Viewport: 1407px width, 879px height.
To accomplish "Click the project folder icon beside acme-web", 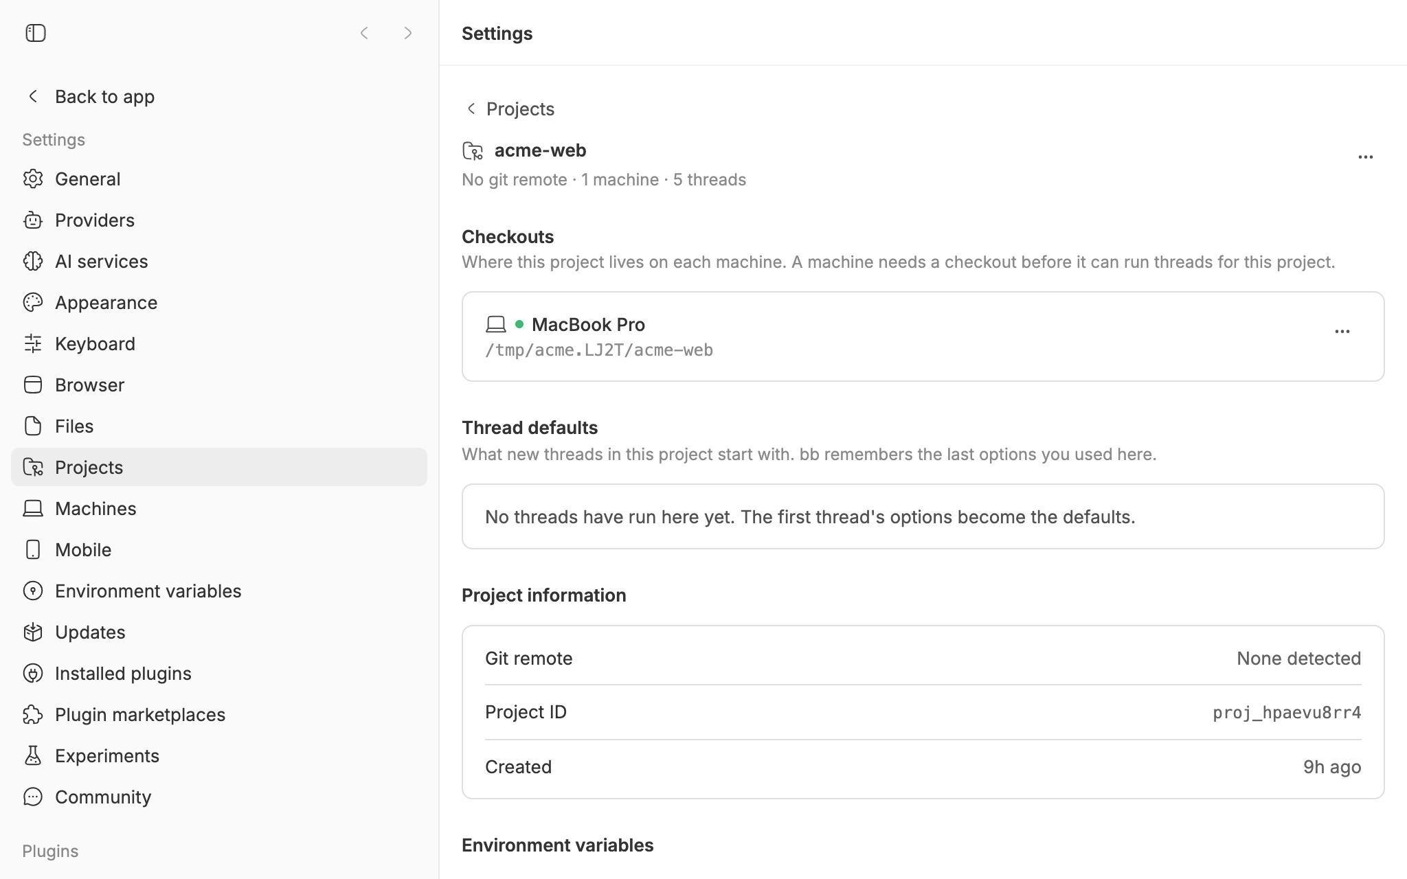I will (x=473, y=150).
